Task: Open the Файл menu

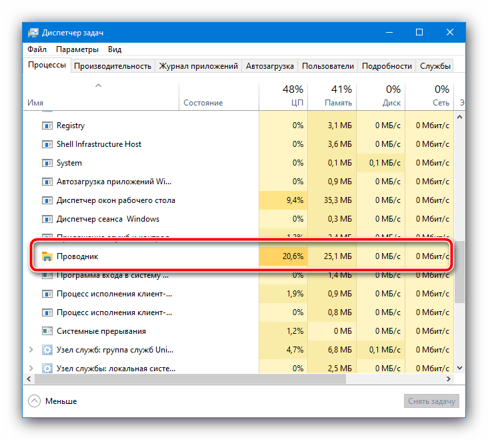Action: tap(37, 49)
